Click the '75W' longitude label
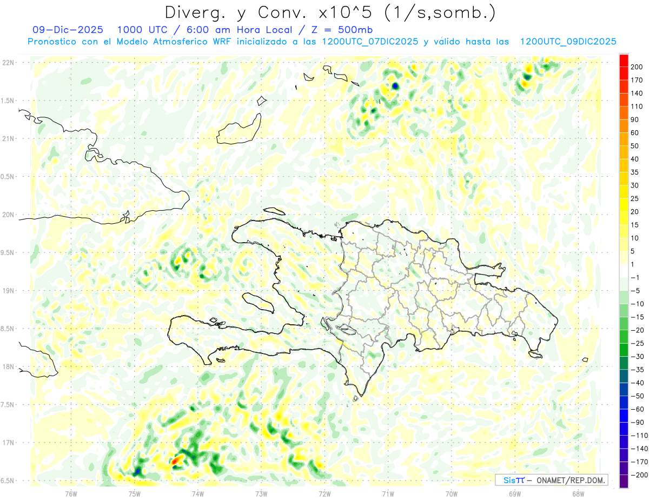 tap(134, 493)
